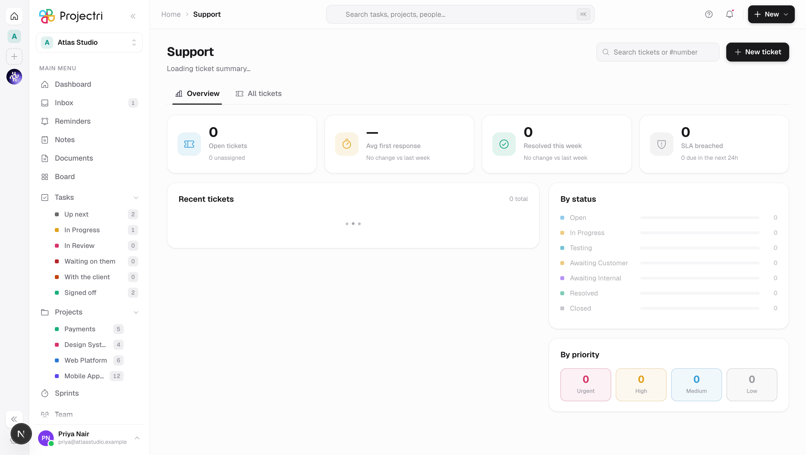Select the Atlas workspace avatar in rail
This screenshot has width=806, height=455.
14,36
